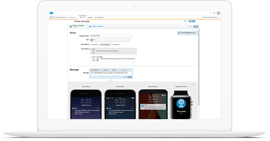
Task: Expand the Personalization dropdown
Action: (x=96, y=70)
